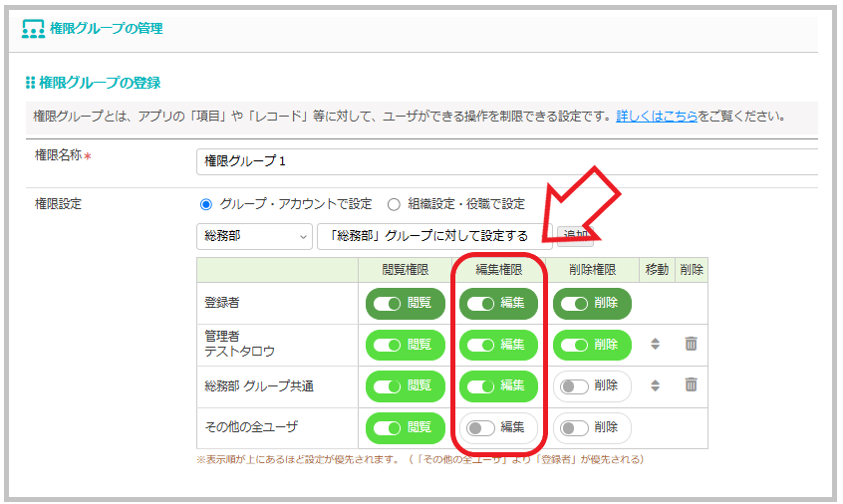Click the 削除 column header
The width and height of the screenshot is (843, 504).
[692, 270]
